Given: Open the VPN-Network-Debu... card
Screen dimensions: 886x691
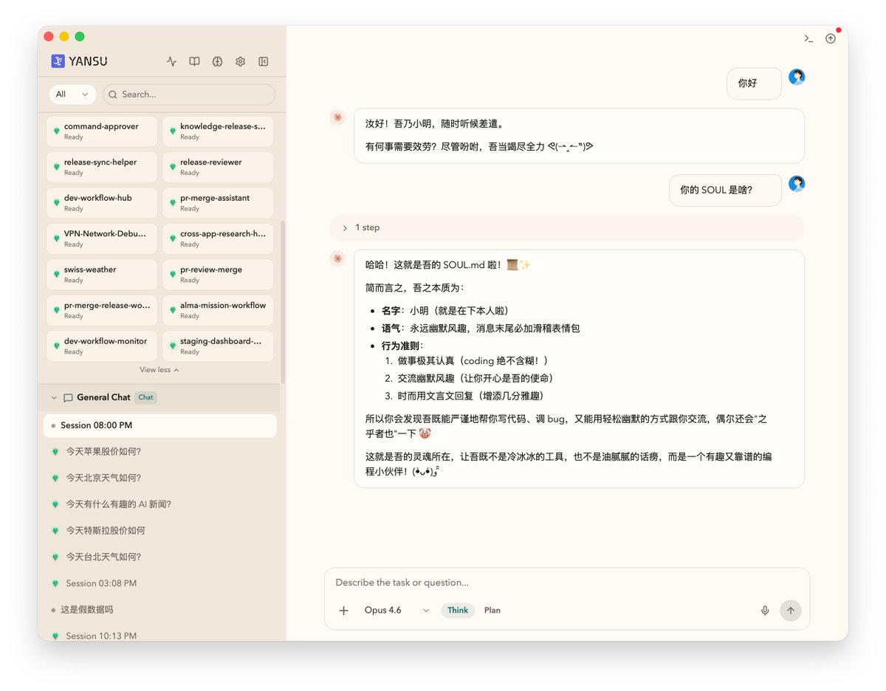Looking at the screenshot, I should tap(102, 238).
